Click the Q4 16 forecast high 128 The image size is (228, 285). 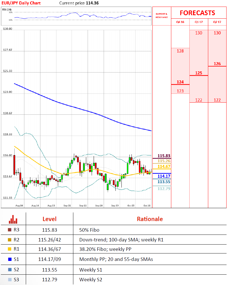coord(180,51)
